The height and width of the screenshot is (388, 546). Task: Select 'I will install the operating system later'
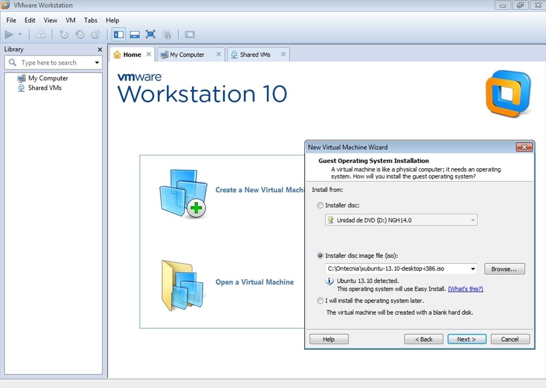[320, 300]
